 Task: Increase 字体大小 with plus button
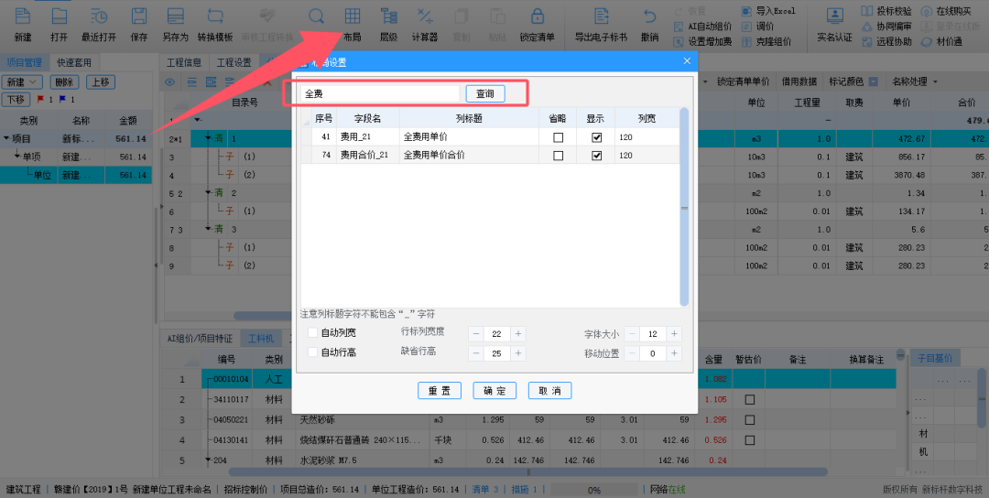pyautogui.click(x=675, y=334)
